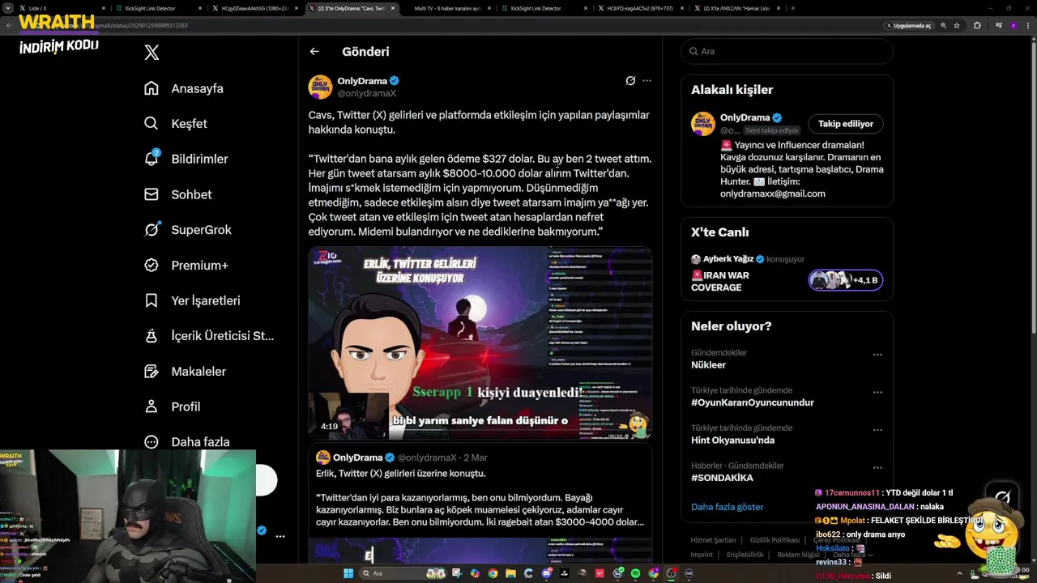Open new browser tab with plus
The height and width of the screenshot is (583, 1037).
792,8
